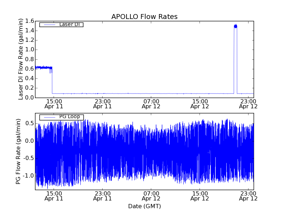Select the "Laser DI" legend label
Image resolution: width=282 pixels, height=211 pixels.
click(69, 24)
